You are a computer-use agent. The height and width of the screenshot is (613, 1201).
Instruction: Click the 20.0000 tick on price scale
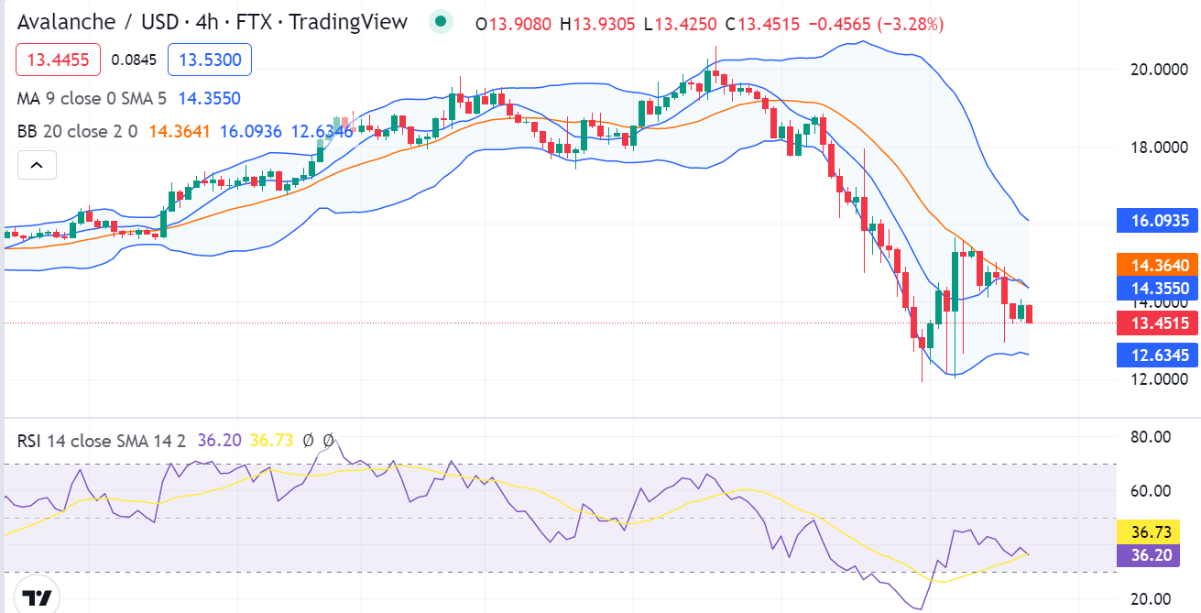1152,70
